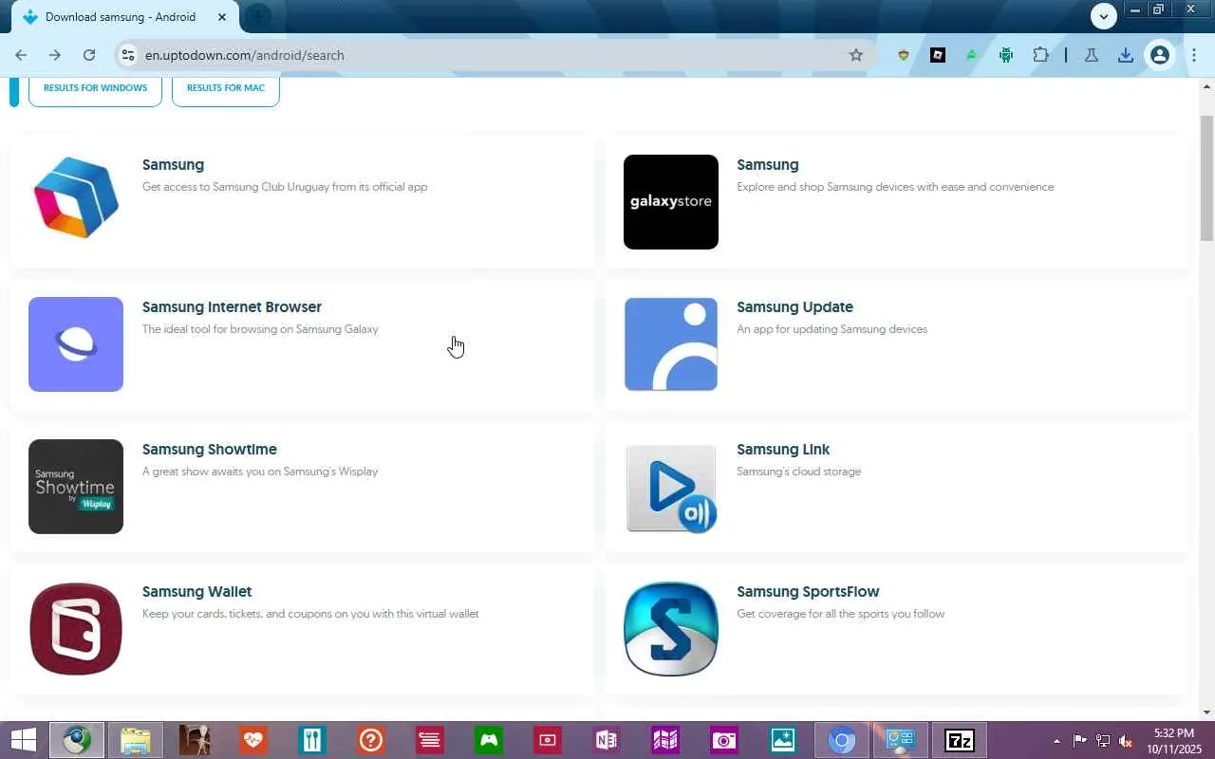This screenshot has width=1215, height=759.
Task: Open the Samsung SportsFlow app icon
Action: pos(671,629)
